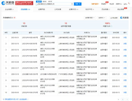The image size is (132, 101).
Task: Click the red official credit agency banner
Action: coord(24,3)
